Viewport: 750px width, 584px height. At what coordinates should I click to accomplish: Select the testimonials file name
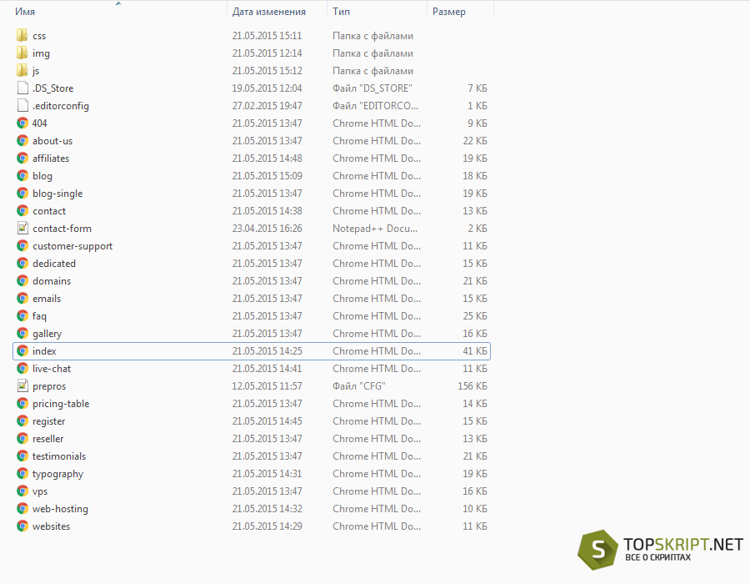pyautogui.click(x=59, y=456)
